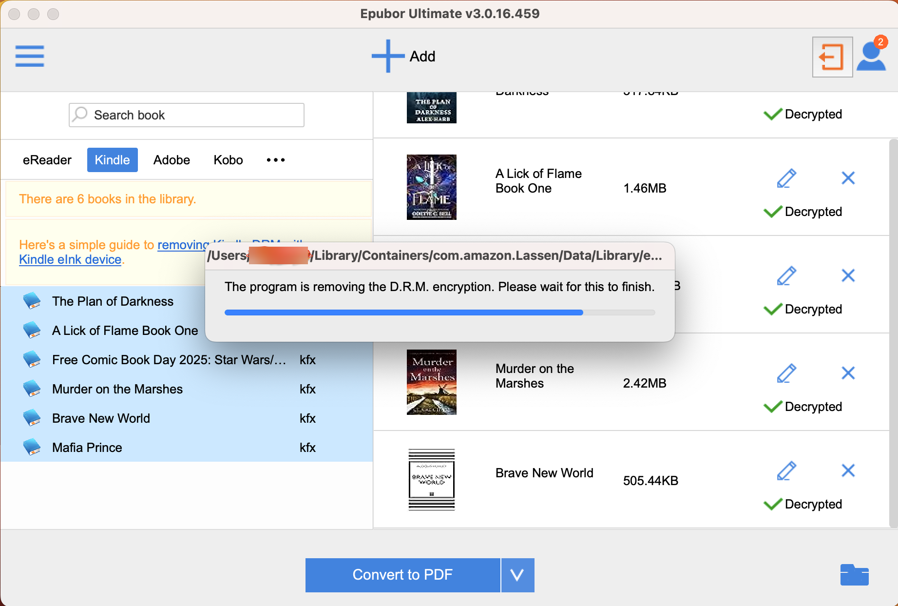Click the Convert to PDF button
Image resolution: width=898 pixels, height=606 pixels.
coord(402,575)
